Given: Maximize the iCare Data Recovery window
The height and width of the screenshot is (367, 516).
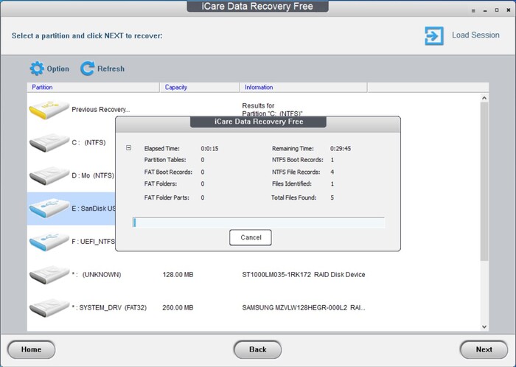Looking at the screenshot, I should 497,10.
